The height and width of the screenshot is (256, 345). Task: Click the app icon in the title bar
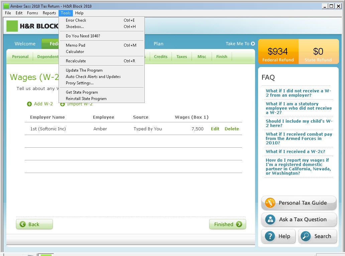coord(6,6)
